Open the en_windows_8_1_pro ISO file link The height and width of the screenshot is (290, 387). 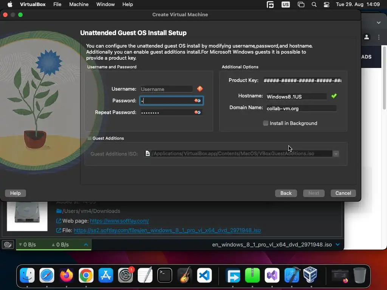(x=167, y=230)
